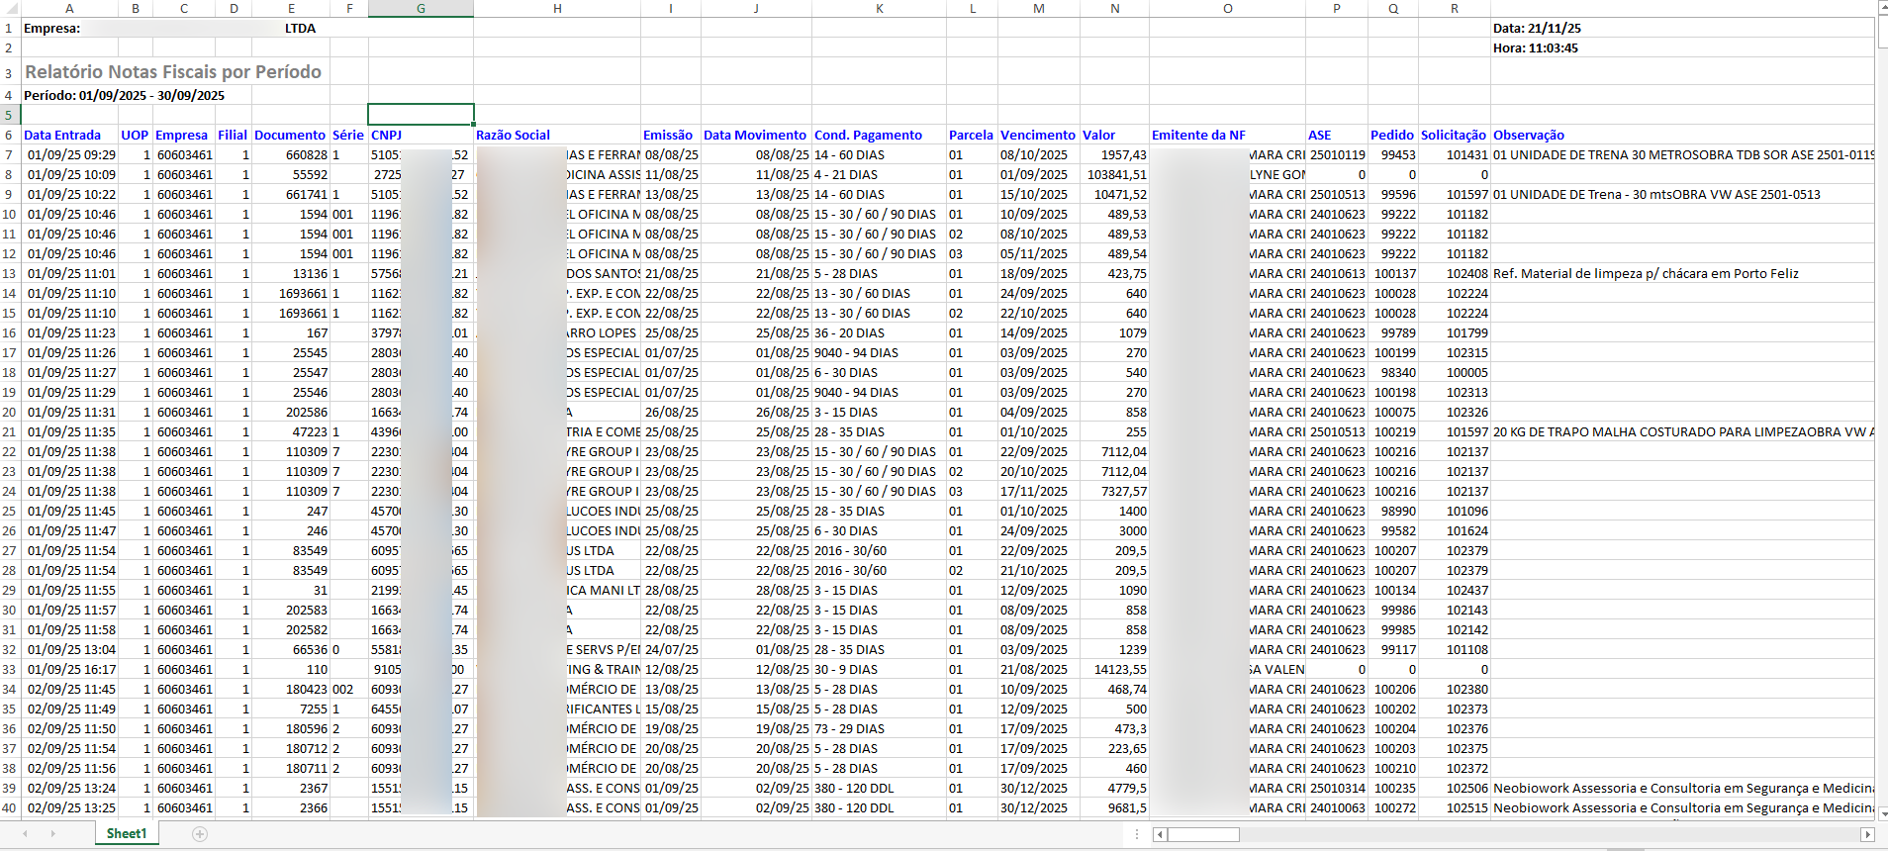
Task: Switch to the Sheet1 tab
Action: 127,834
